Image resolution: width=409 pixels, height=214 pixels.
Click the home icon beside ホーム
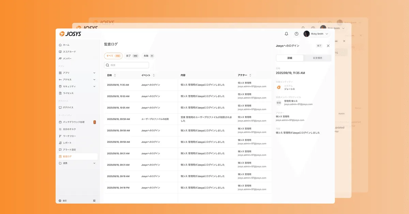pyautogui.click(x=60, y=45)
